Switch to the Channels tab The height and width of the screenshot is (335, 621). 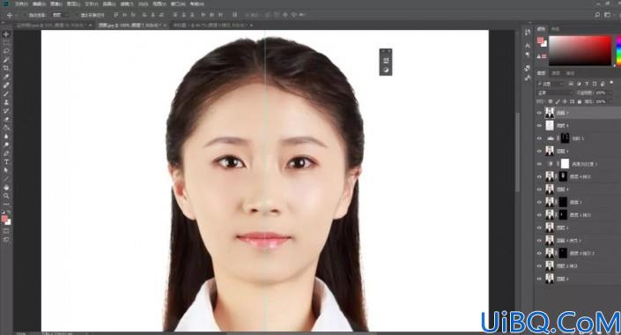coord(556,73)
